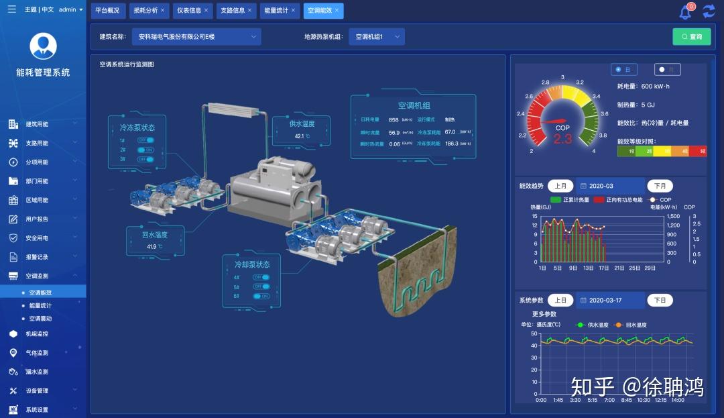Click the 部门用能 folder icon
The width and height of the screenshot is (724, 418).
[13, 181]
